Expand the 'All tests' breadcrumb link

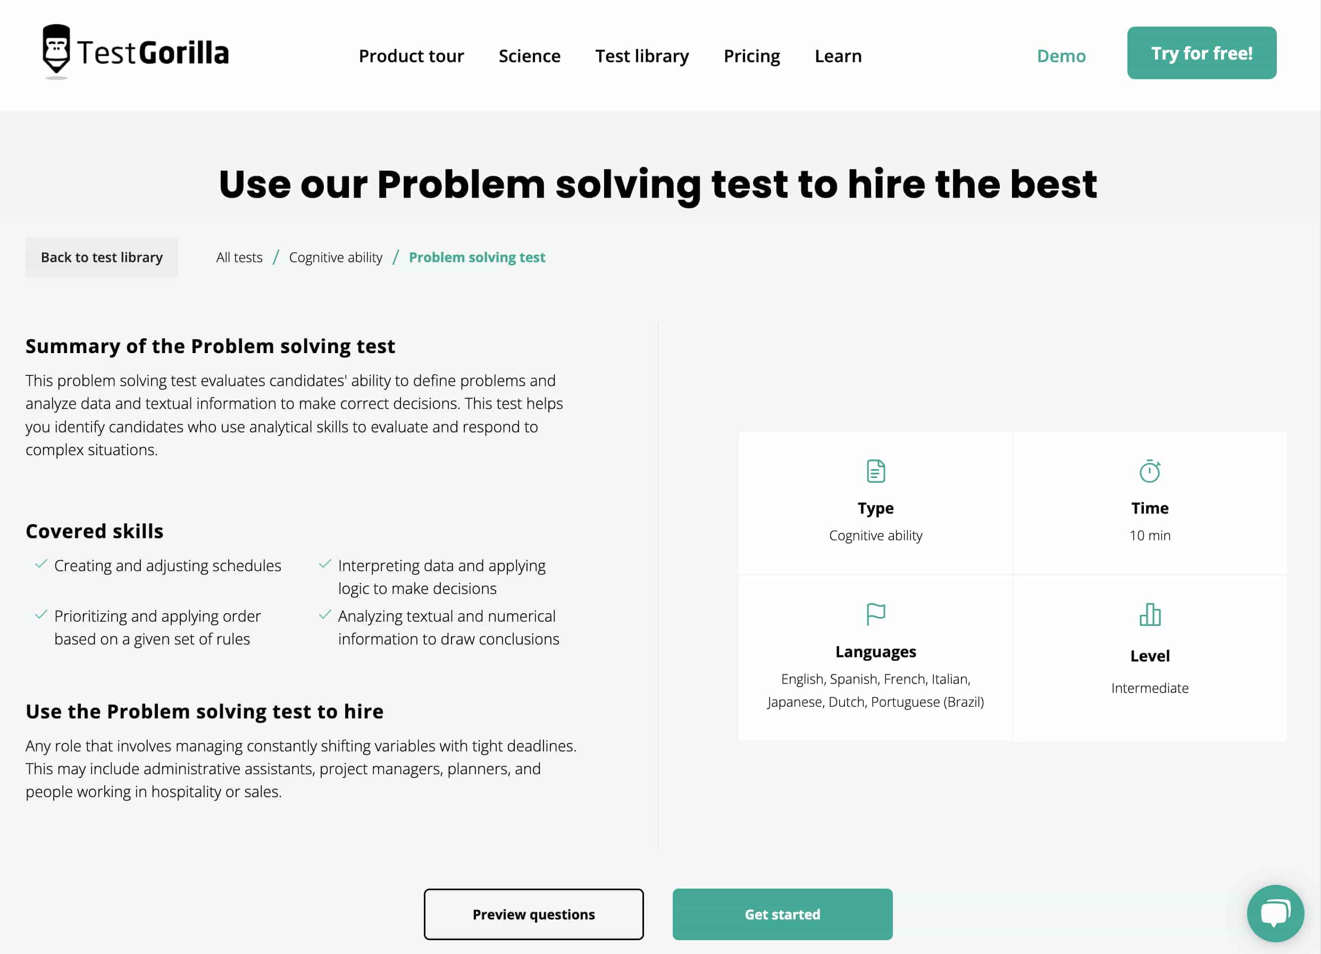[x=238, y=257]
